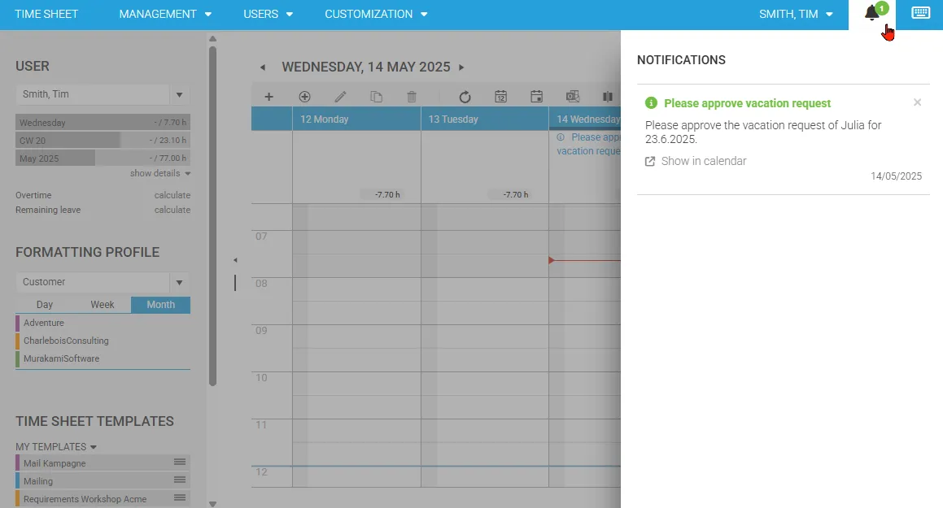The image size is (943, 508).
Task: Open the pencil edit icon in the toolbar
Action: tap(341, 96)
